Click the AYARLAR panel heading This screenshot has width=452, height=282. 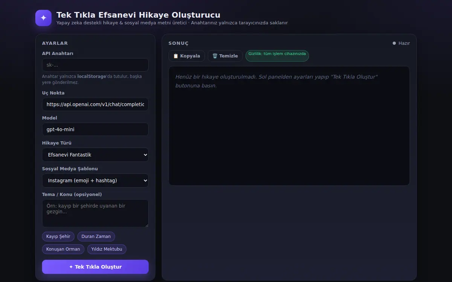point(55,43)
